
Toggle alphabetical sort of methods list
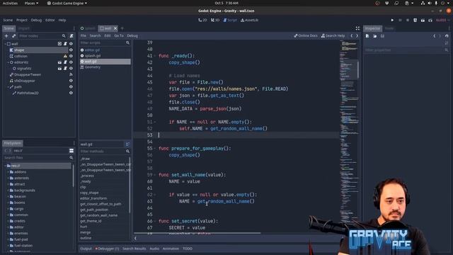pyautogui.click(x=127, y=144)
